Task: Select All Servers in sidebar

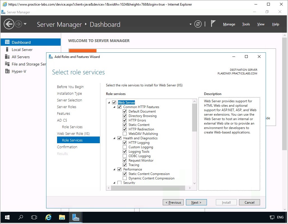Action: click(x=21, y=57)
